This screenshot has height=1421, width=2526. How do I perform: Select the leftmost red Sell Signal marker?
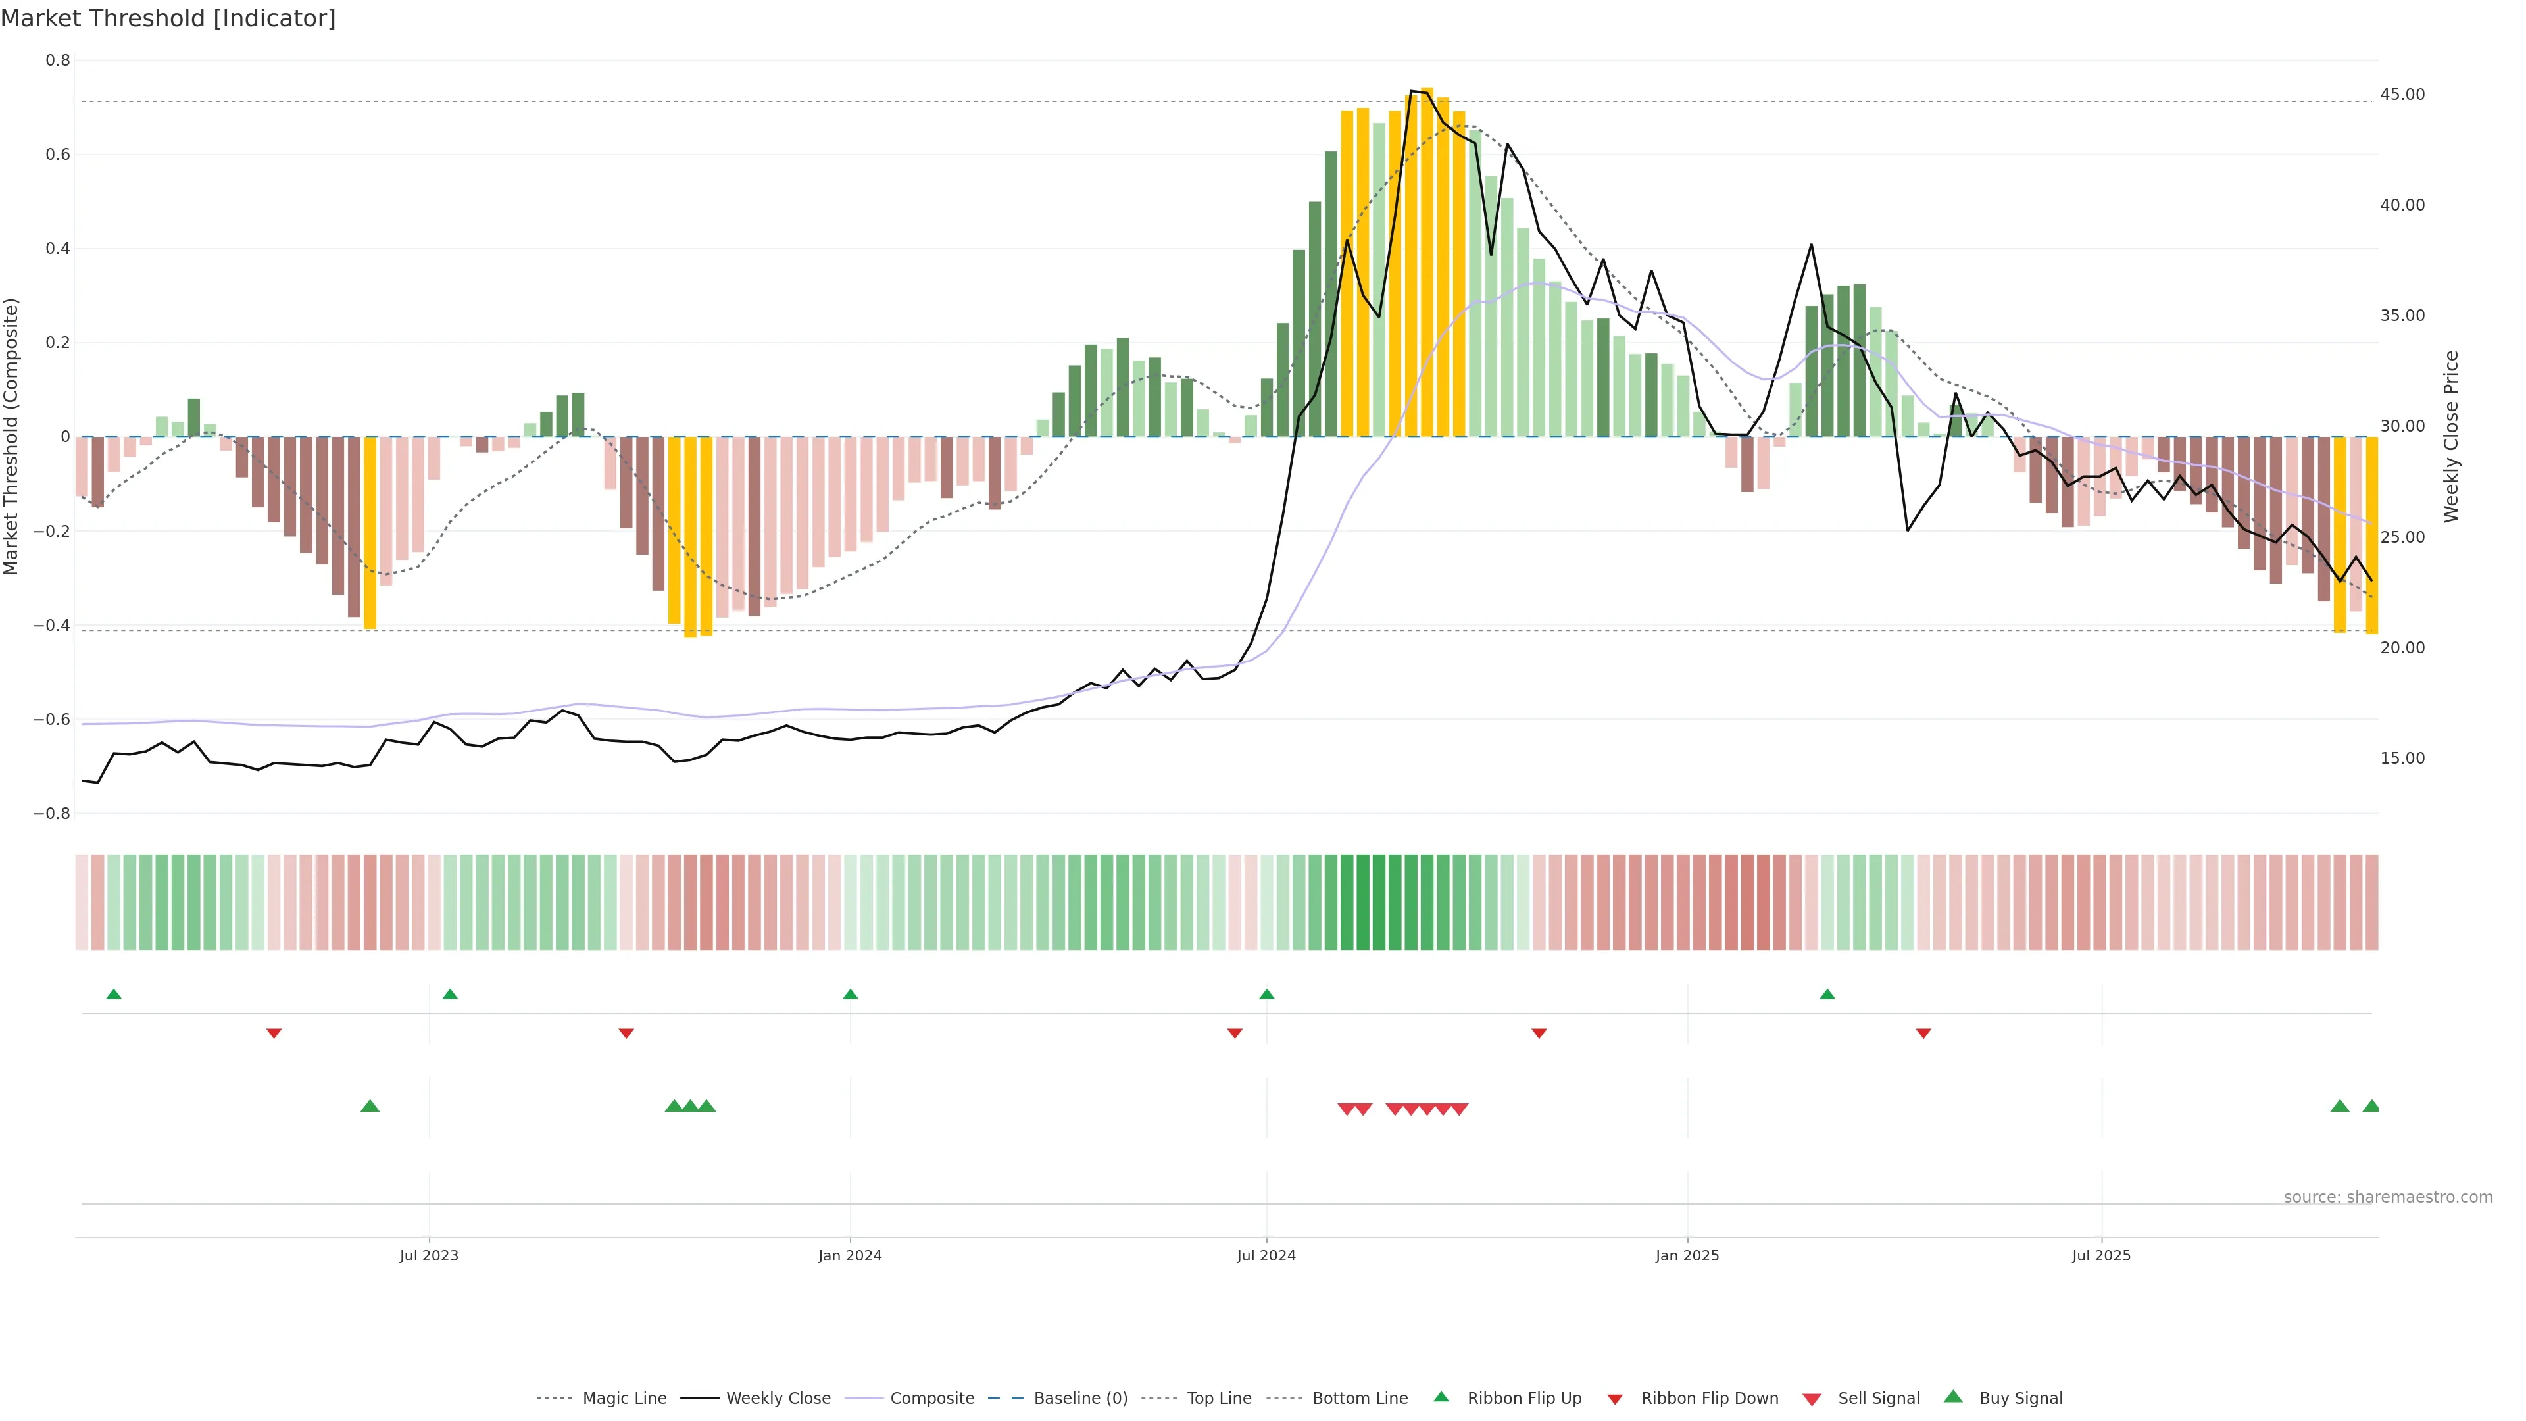1347,1109
